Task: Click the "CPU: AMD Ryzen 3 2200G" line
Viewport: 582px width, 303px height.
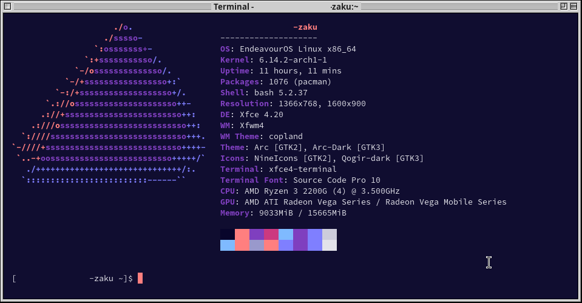Action: [x=310, y=191]
